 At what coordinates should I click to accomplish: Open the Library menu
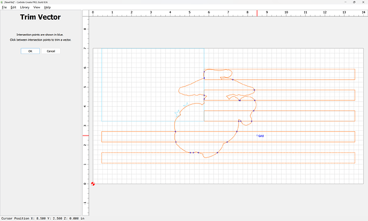coord(25,7)
